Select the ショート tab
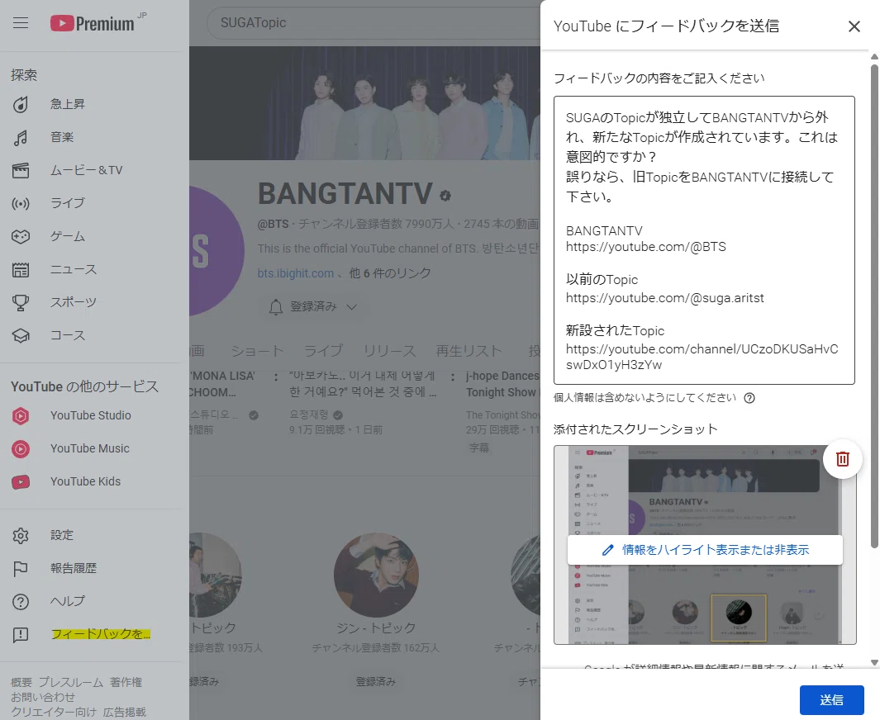880x720 pixels. point(257,351)
